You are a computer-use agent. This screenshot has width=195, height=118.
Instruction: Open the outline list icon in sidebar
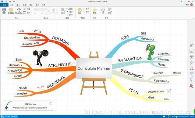[192, 74]
